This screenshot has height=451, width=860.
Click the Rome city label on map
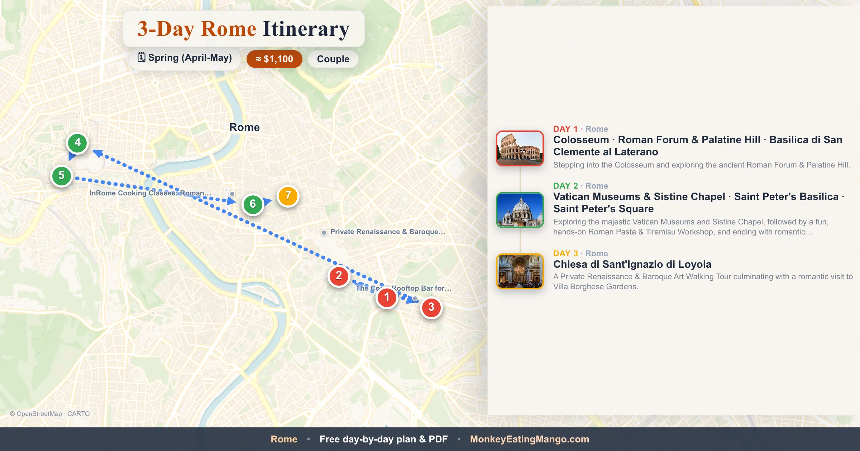(244, 127)
